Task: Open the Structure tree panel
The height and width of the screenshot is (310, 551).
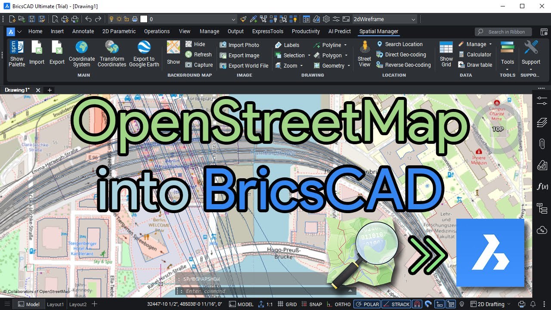Action: tap(542, 208)
